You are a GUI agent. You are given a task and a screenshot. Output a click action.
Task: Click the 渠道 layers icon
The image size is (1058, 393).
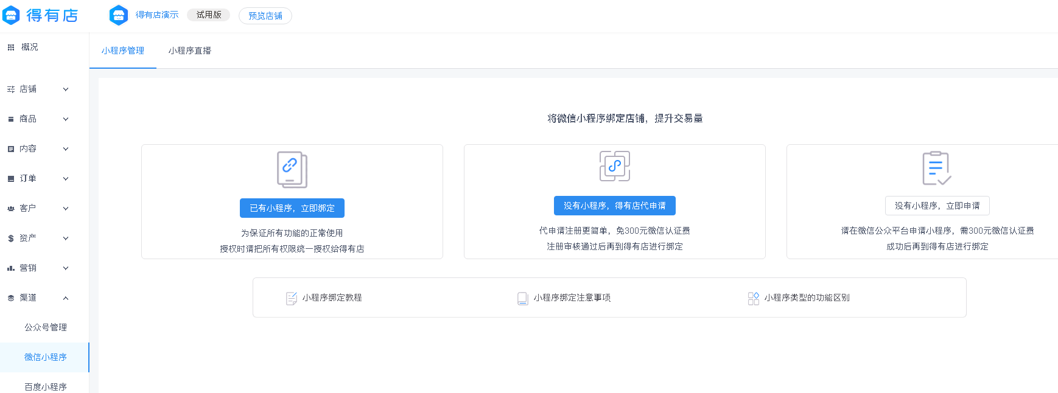click(11, 298)
